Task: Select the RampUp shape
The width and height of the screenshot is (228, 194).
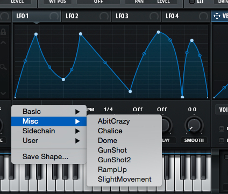Action: pos(124,170)
